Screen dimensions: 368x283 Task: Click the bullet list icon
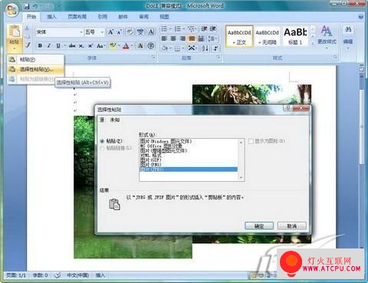pyautogui.click(x=164, y=29)
